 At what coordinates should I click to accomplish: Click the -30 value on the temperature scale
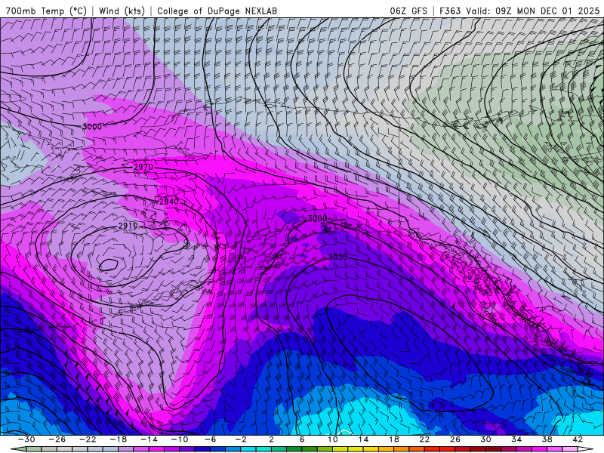point(26,439)
